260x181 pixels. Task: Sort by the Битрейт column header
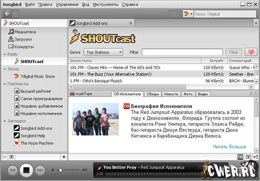click(214, 61)
